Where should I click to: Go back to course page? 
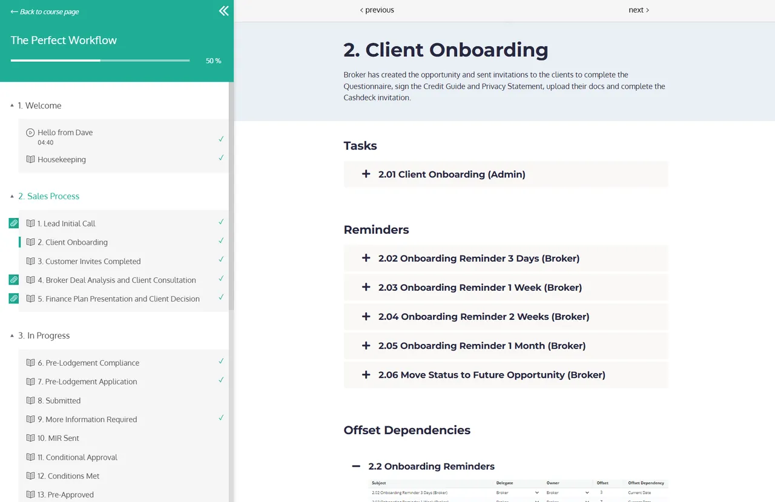pyautogui.click(x=45, y=12)
